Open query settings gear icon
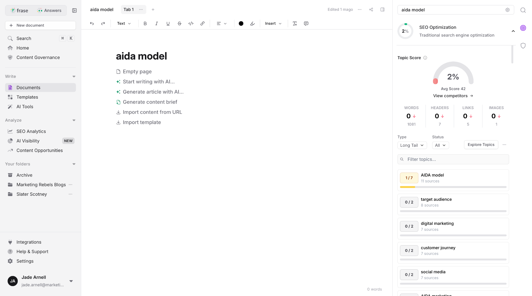532x296 pixels. pyautogui.click(x=507, y=10)
